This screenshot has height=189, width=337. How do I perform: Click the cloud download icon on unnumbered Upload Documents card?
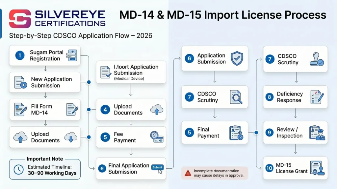pos(70,137)
